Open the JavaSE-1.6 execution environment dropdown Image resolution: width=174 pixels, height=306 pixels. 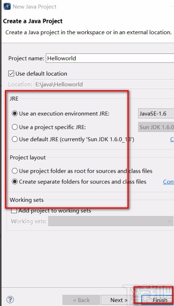[156, 113]
